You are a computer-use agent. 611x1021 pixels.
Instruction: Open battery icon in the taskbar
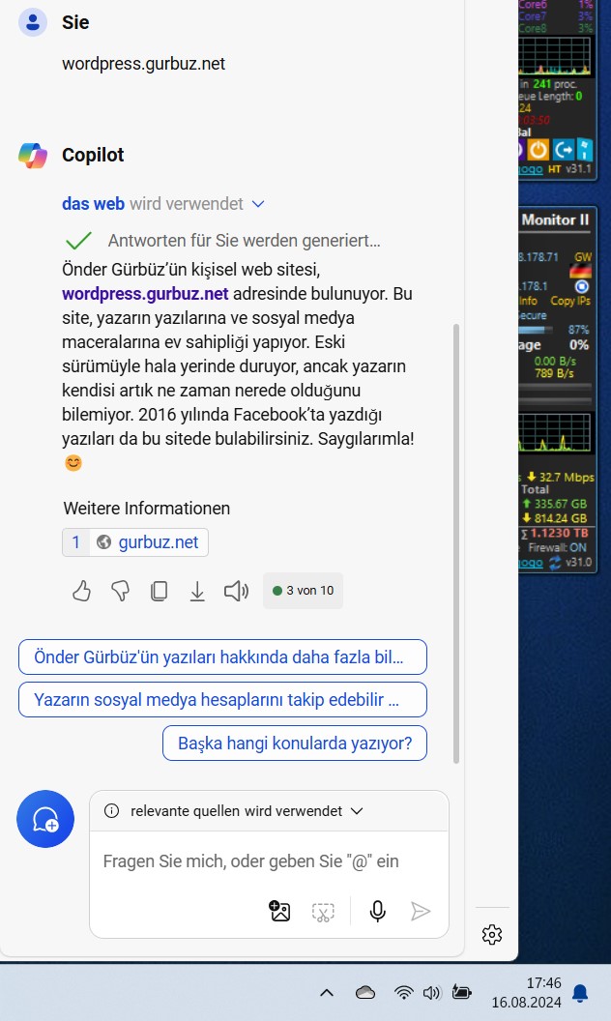pyautogui.click(x=461, y=992)
